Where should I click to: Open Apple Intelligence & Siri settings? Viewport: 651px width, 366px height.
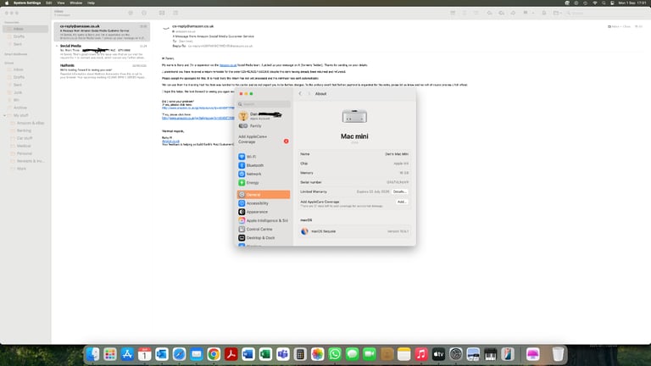pyautogui.click(x=264, y=220)
